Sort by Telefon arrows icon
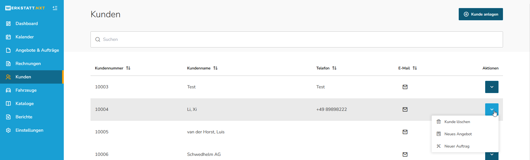Screen dimensions: 530x160 pyautogui.click(x=334, y=68)
